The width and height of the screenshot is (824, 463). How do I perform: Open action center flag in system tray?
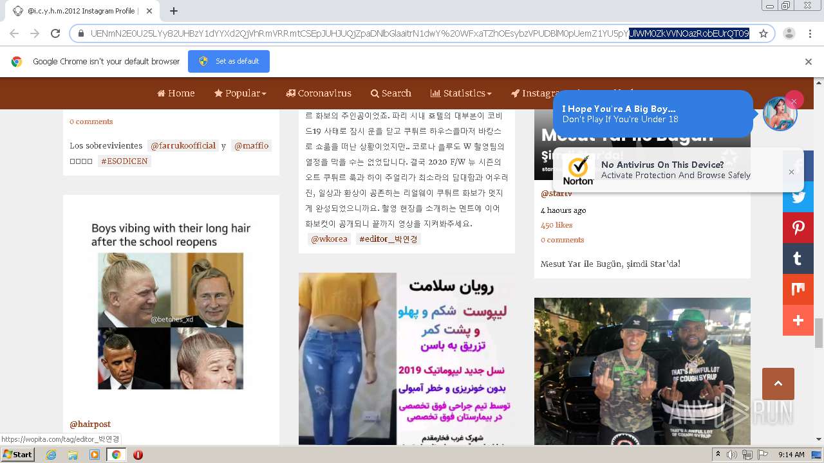762,455
